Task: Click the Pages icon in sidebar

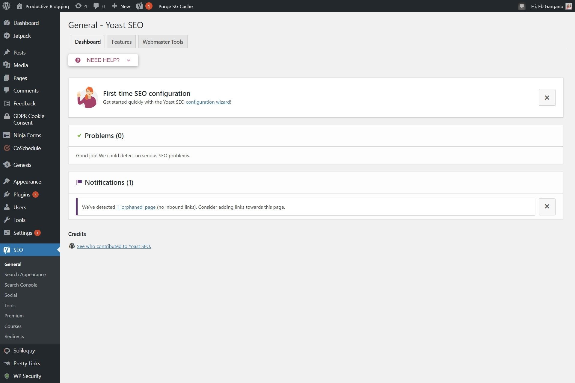Action: point(7,78)
